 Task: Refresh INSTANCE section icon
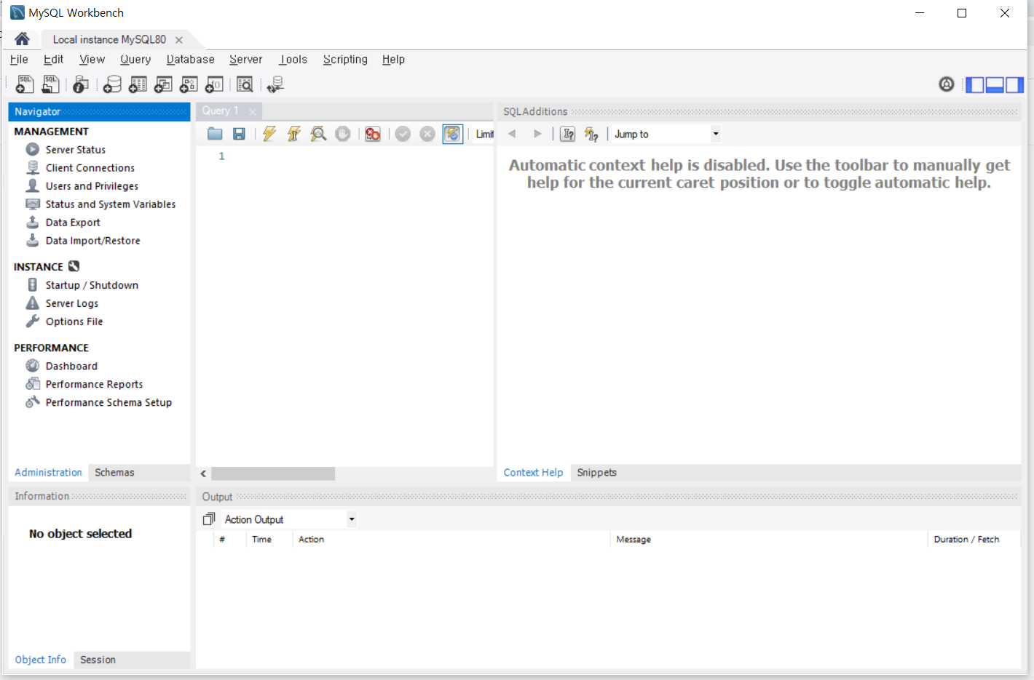[x=74, y=266]
